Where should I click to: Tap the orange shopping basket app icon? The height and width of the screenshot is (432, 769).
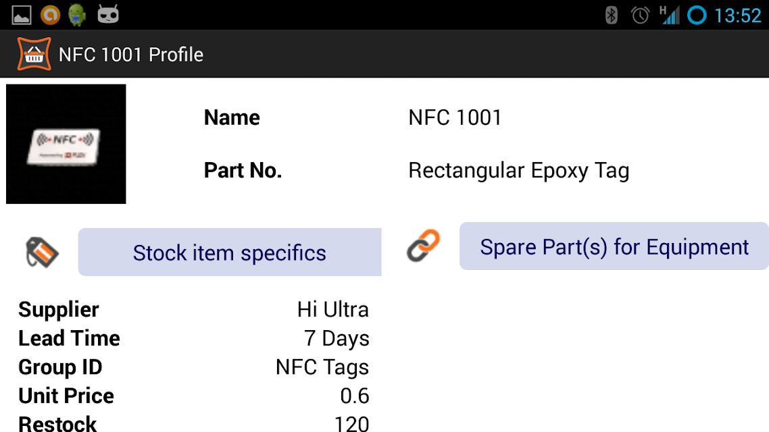pyautogui.click(x=34, y=54)
